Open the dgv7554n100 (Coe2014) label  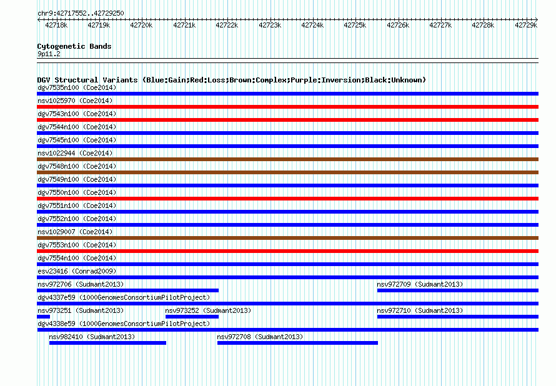[77, 258]
